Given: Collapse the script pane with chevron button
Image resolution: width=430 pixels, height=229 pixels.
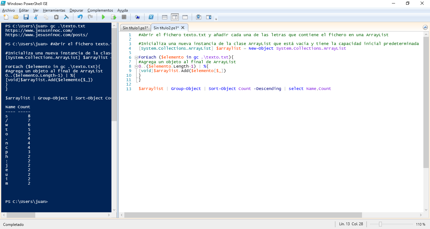Looking at the screenshot, I should (425, 27).
